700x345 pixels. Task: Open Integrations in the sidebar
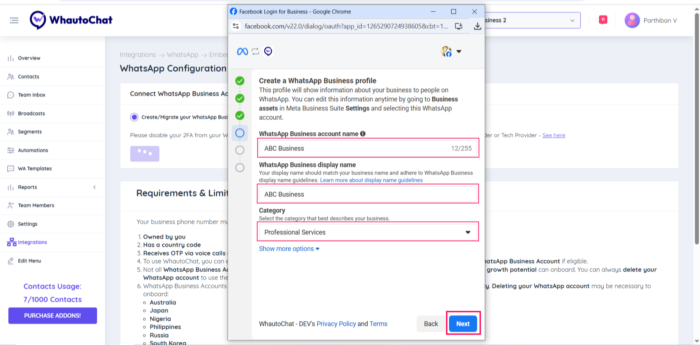32,242
